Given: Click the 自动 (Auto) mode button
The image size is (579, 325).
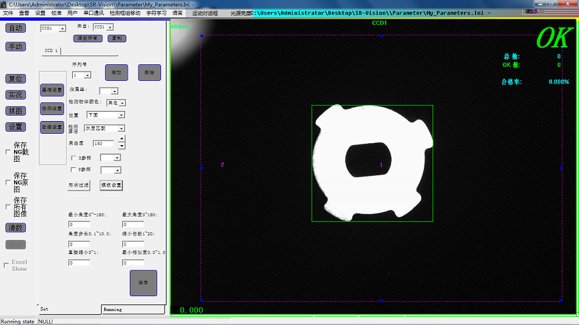Looking at the screenshot, I should [x=15, y=28].
